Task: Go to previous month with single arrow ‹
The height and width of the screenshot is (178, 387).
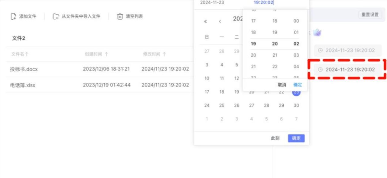Action: pos(220,21)
